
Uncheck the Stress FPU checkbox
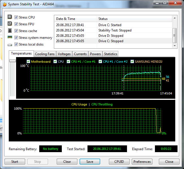tap(16, 24)
